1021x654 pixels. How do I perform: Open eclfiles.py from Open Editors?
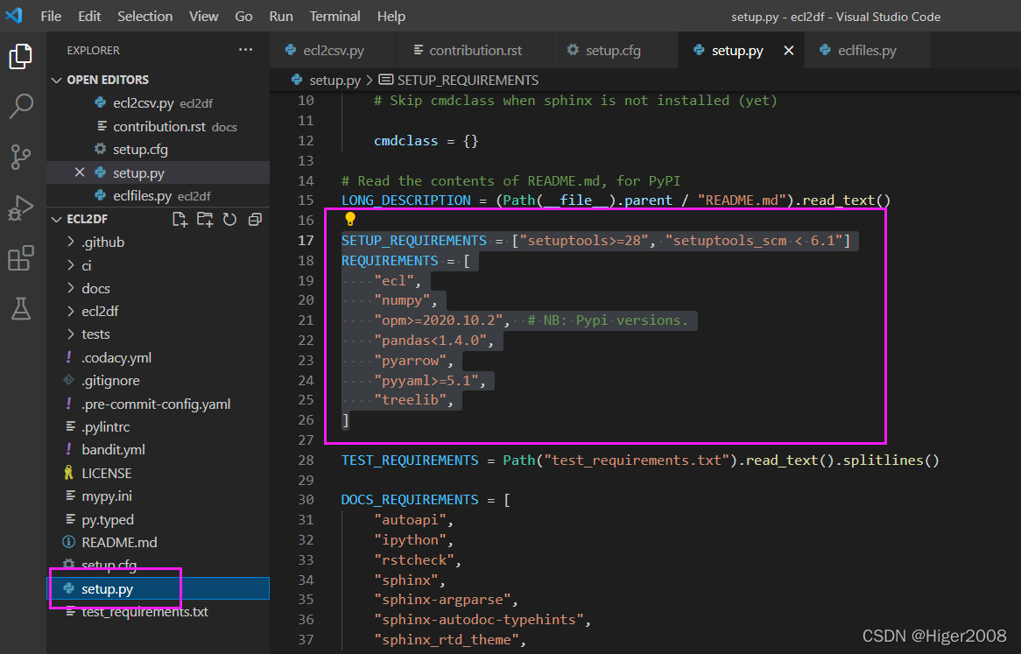[158, 196]
